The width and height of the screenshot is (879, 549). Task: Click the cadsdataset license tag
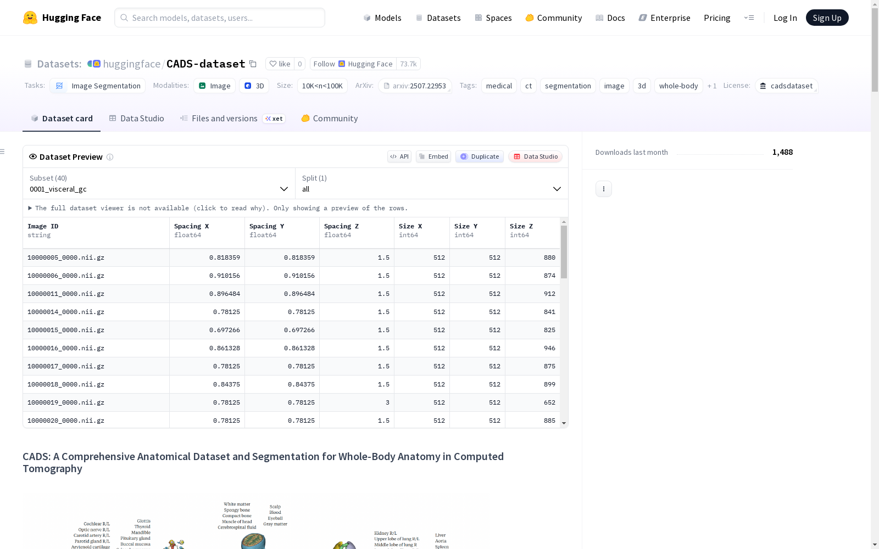coord(787,86)
